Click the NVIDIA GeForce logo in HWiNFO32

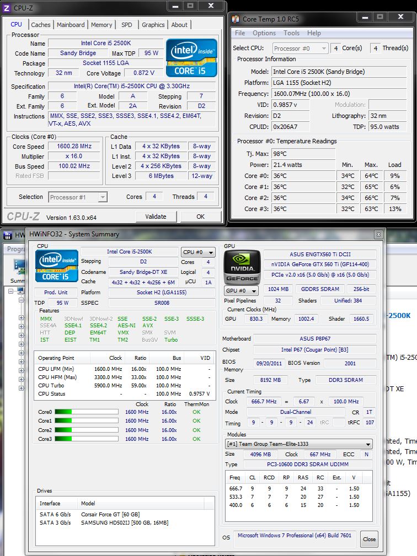point(242,267)
